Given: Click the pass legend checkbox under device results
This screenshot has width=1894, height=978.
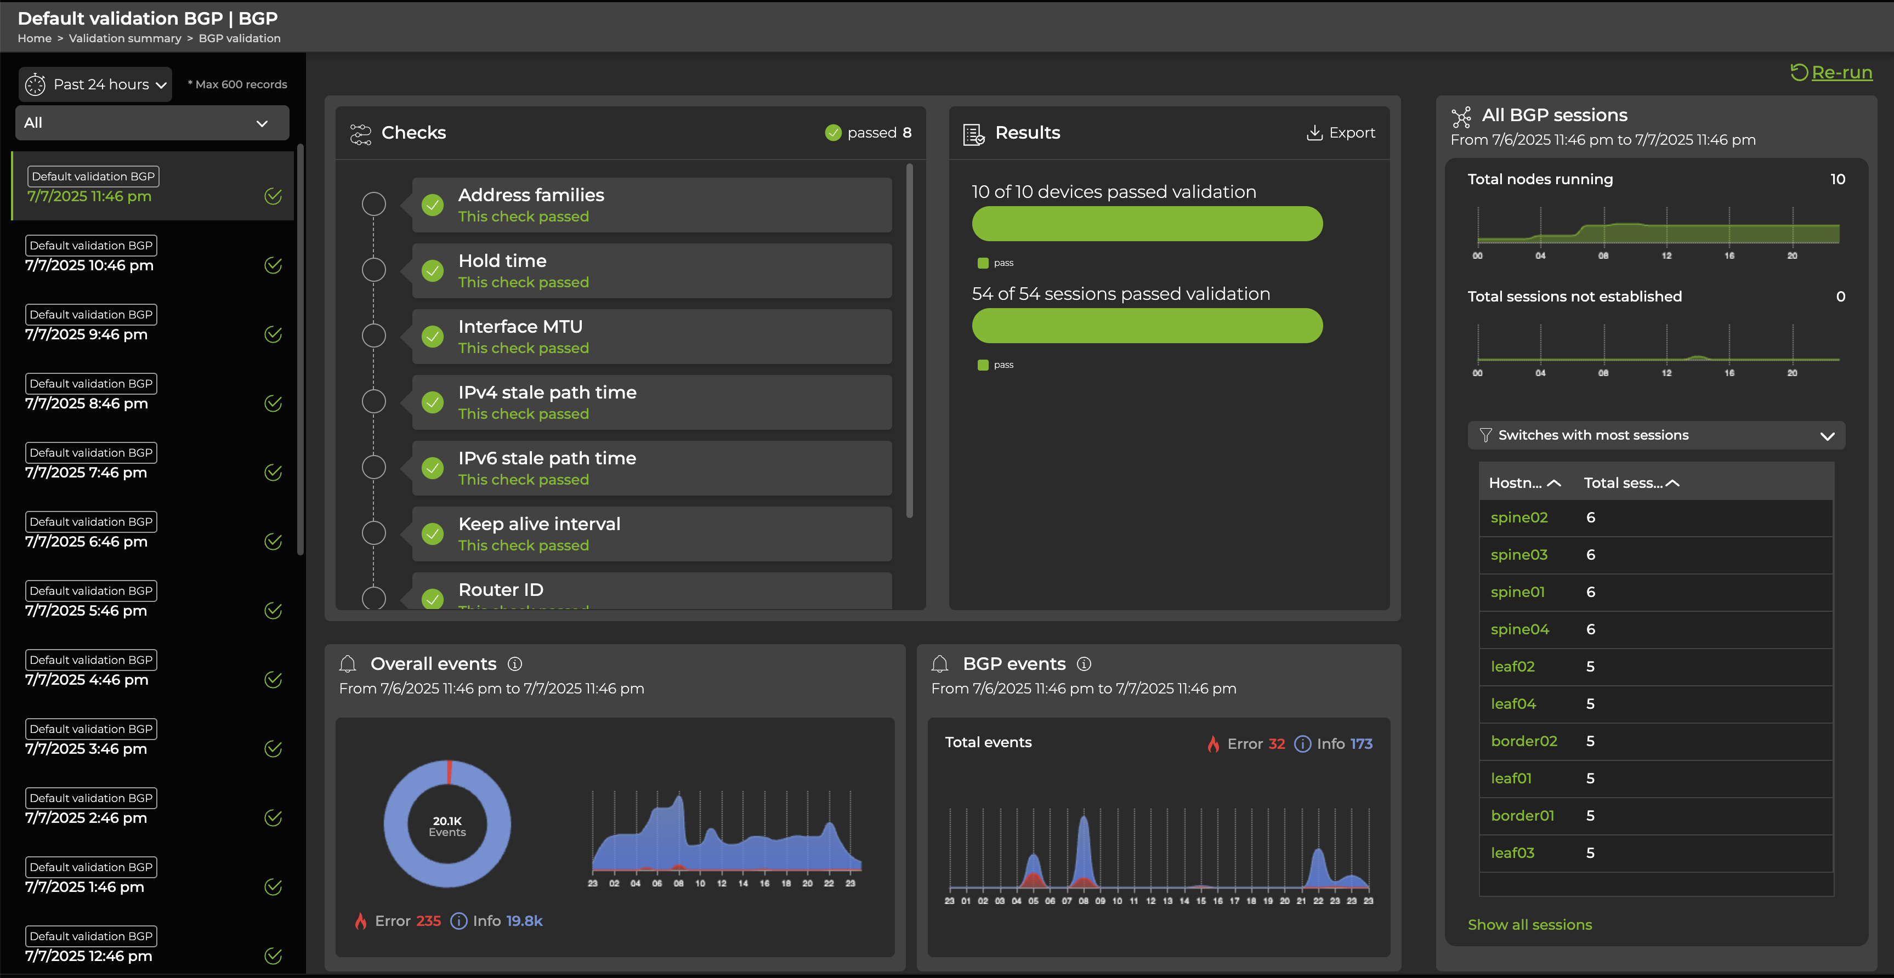Looking at the screenshot, I should (x=983, y=263).
